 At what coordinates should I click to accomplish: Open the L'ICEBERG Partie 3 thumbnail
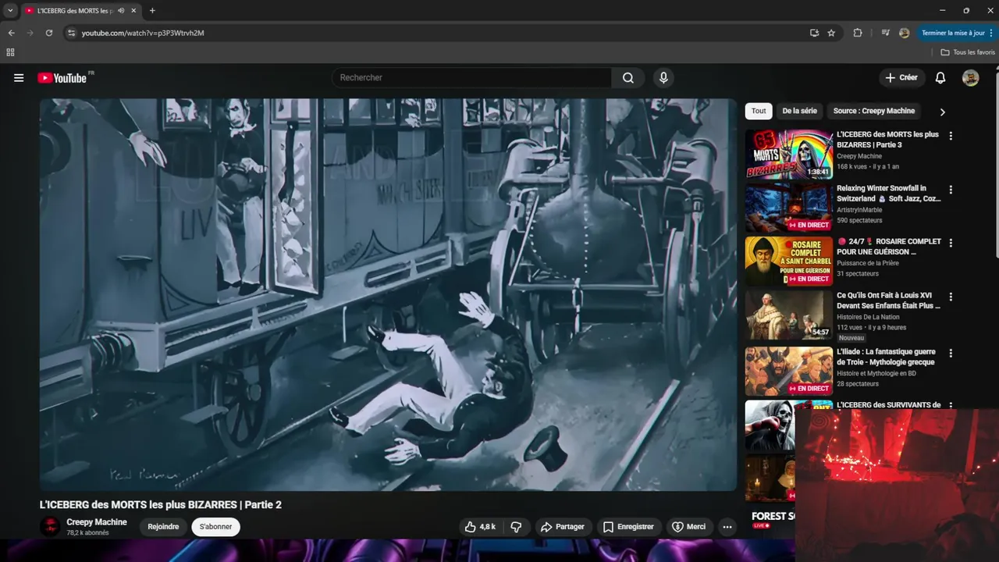tap(788, 155)
